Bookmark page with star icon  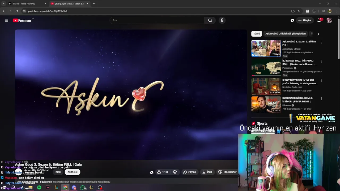[299, 11]
